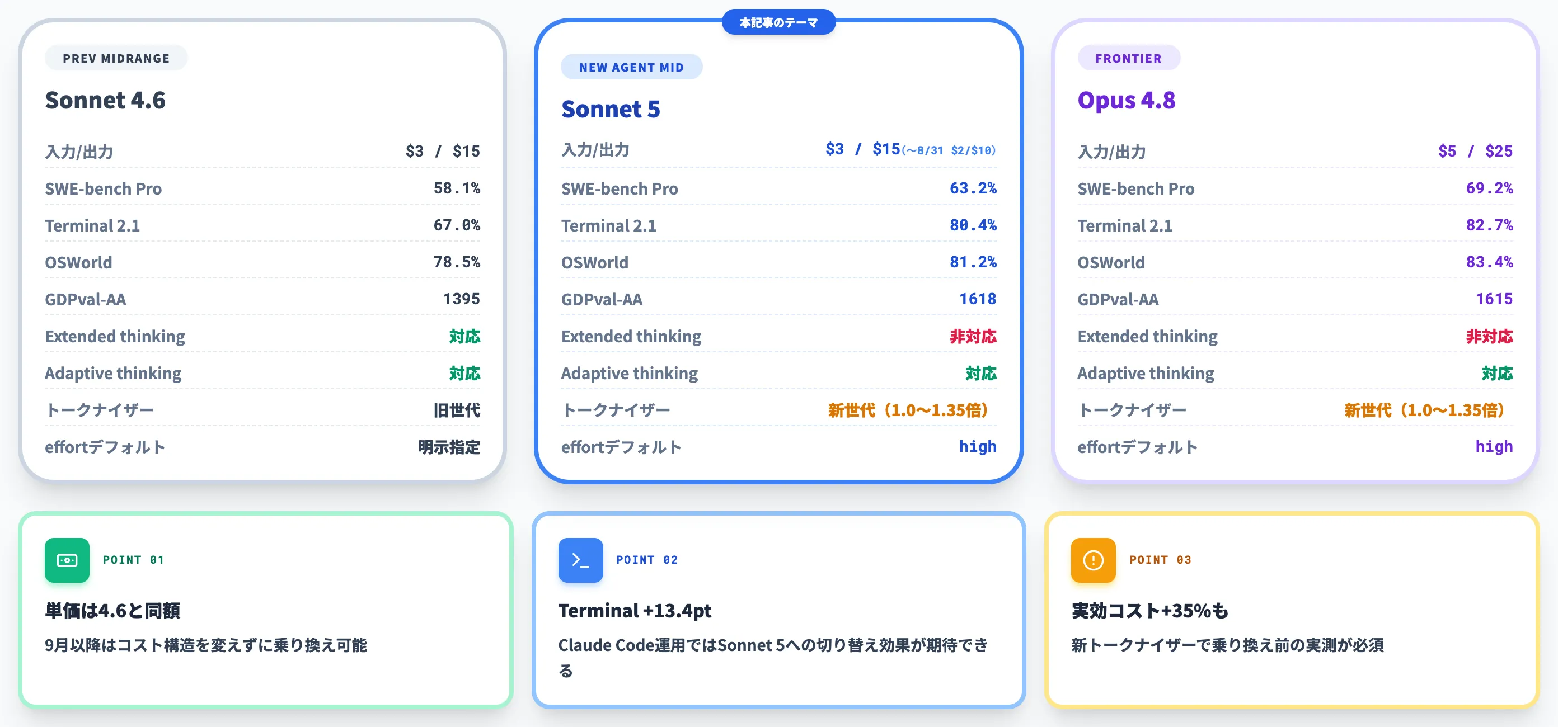Click Opus 4.8 GDPval-AA score 1615
This screenshot has width=1558, height=727.
click(x=1494, y=299)
